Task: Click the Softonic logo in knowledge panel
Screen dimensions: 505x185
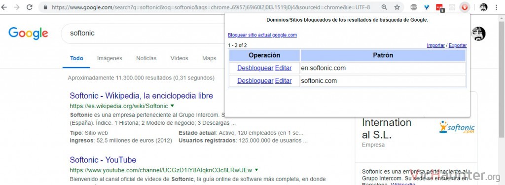Action: point(457,127)
